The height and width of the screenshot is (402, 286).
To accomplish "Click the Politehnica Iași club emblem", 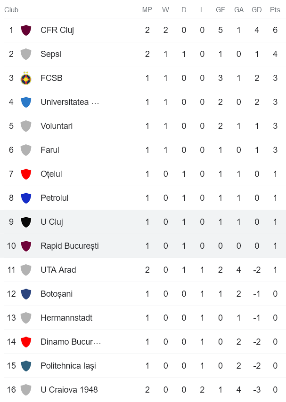I will 27,365.
